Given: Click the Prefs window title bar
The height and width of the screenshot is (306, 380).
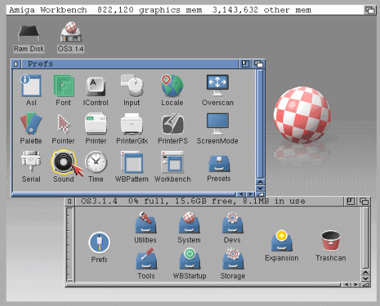Looking at the screenshot, I should point(130,64).
